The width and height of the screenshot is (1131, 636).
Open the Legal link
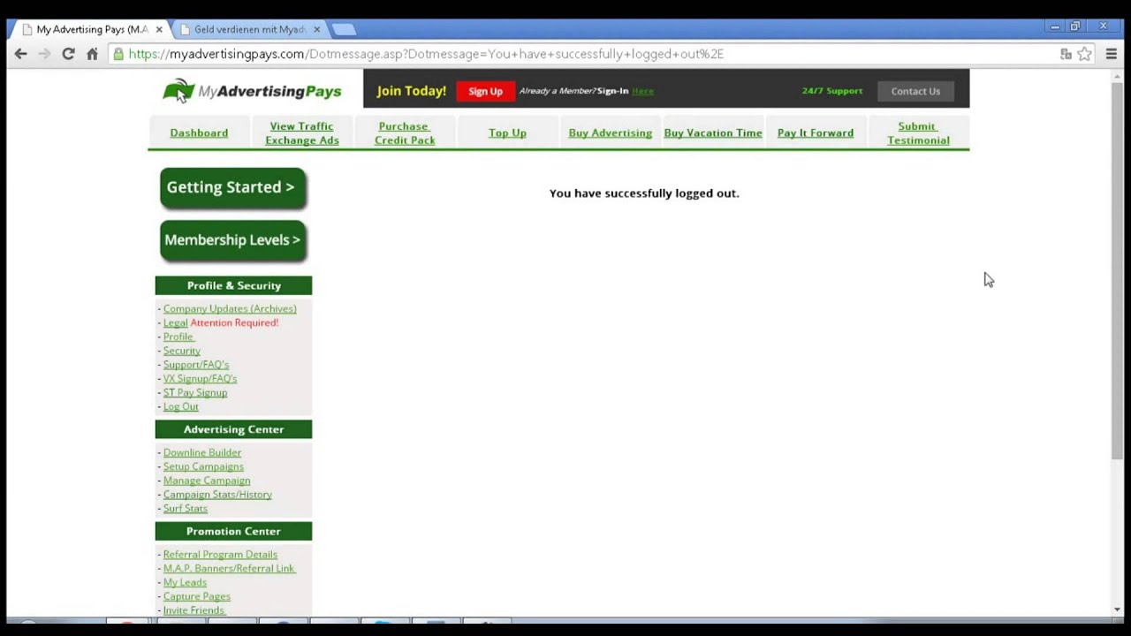(175, 322)
